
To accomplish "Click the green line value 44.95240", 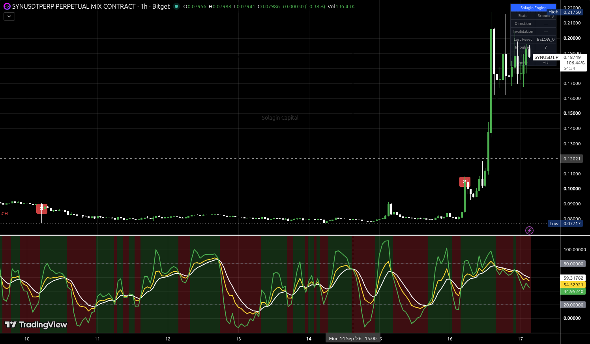I will (x=573, y=291).
